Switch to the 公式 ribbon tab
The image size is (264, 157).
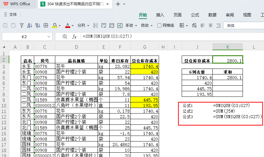[x=195, y=15]
